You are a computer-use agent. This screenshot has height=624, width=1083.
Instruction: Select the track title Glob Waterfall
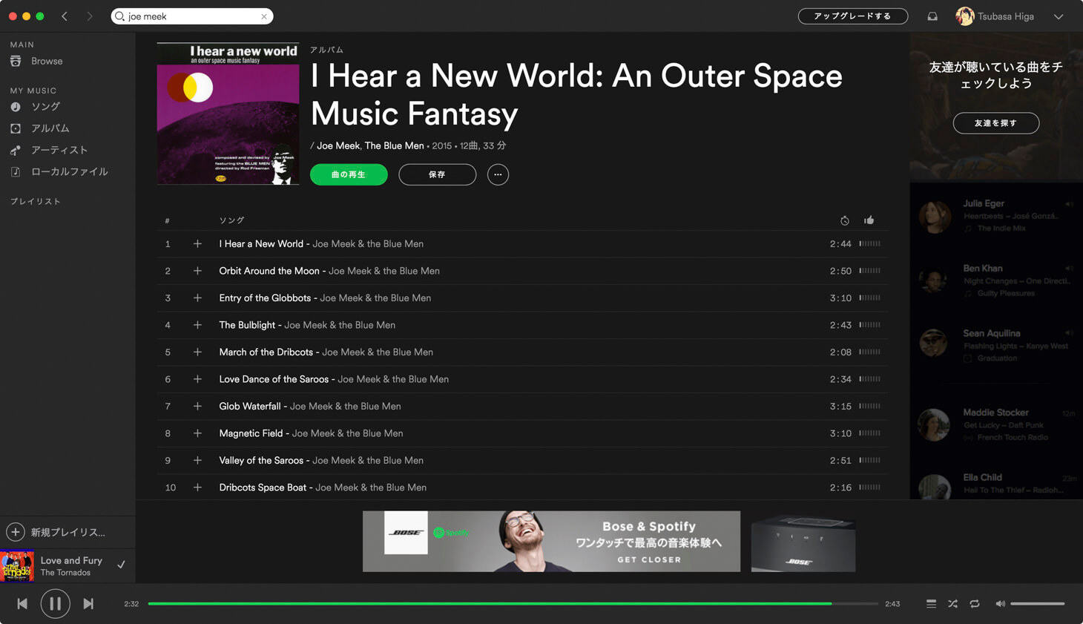(250, 406)
